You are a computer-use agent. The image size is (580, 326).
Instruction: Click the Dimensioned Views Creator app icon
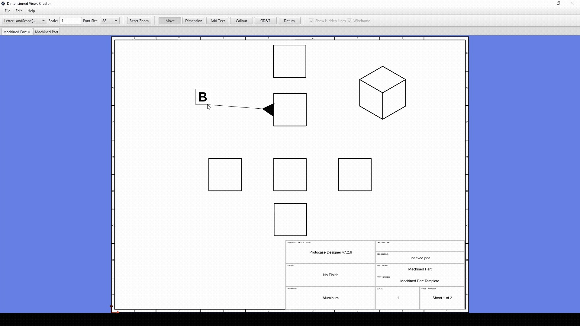tap(3, 4)
